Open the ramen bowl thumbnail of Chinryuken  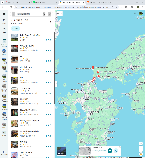[14, 123]
